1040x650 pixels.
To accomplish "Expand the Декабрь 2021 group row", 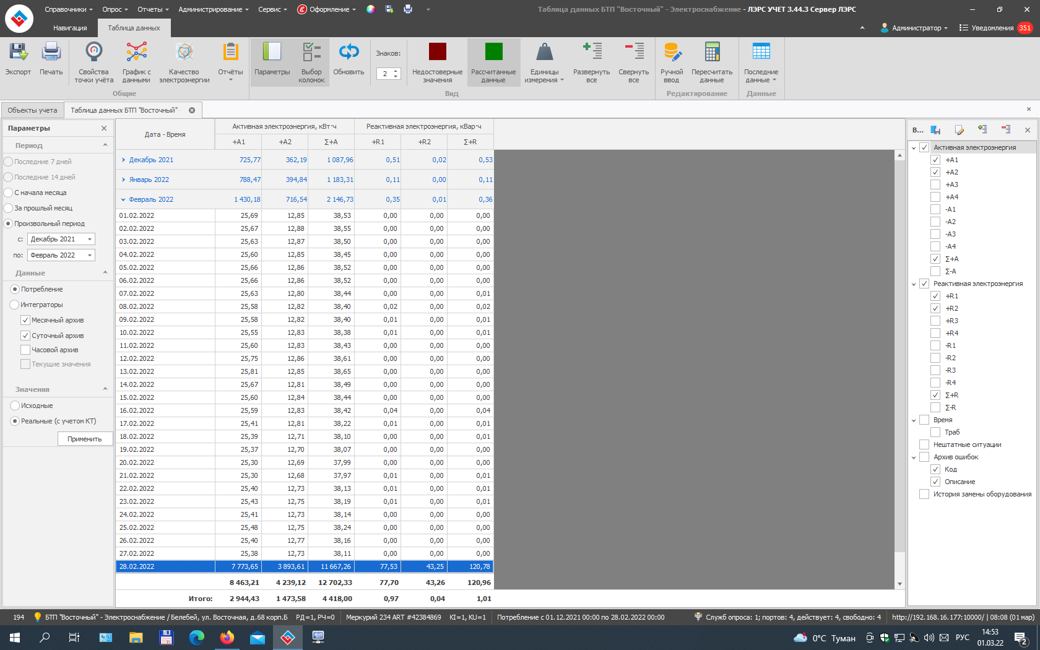I will (x=124, y=160).
